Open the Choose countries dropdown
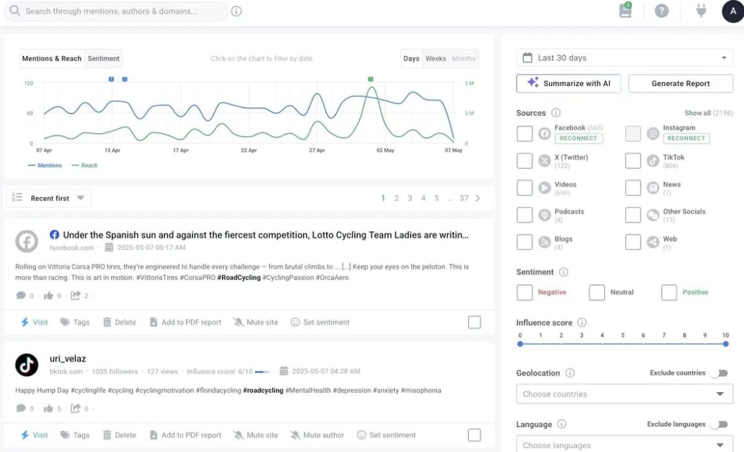 pyautogui.click(x=625, y=394)
